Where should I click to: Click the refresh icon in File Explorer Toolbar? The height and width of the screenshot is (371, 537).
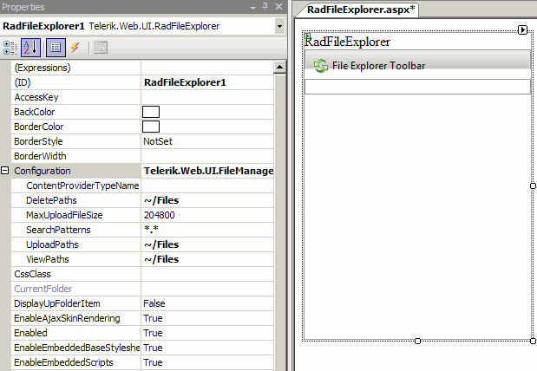(x=320, y=66)
